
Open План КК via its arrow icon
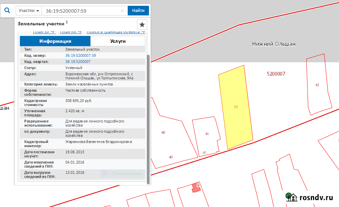pyautogui.click(x=79, y=31)
